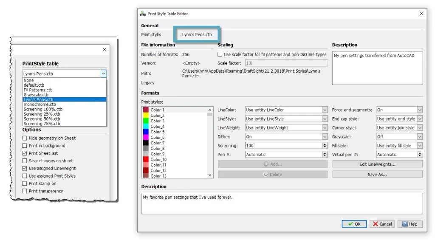Image resolution: width=435 pixels, height=240 pixels.
Task: Choose the blue Color_5 style entry
Action: (x=157, y=132)
